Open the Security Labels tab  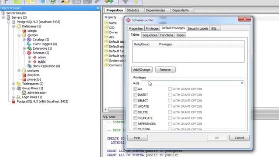[x=198, y=28]
